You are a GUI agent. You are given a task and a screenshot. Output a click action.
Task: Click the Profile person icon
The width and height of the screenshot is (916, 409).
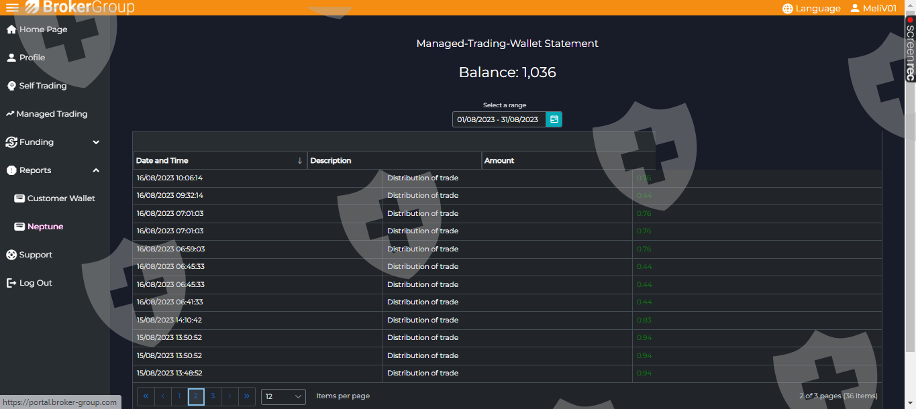tap(11, 58)
